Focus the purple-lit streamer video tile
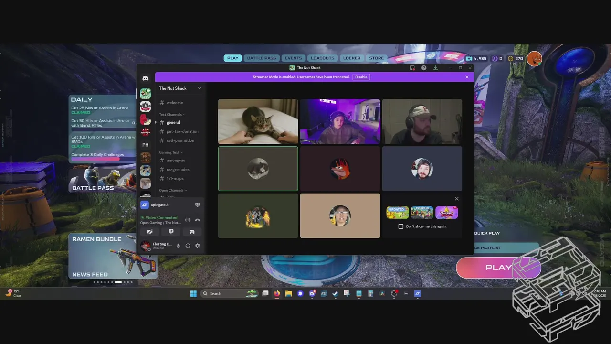This screenshot has height=344, width=611. (x=340, y=121)
